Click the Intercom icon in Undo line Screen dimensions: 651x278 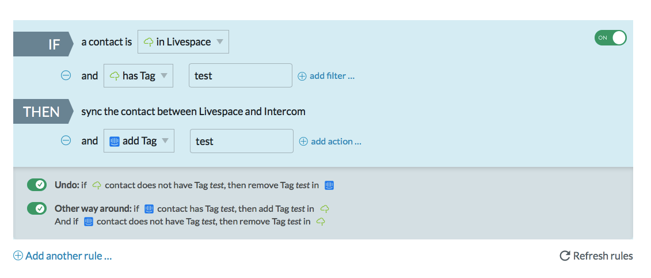click(x=329, y=185)
